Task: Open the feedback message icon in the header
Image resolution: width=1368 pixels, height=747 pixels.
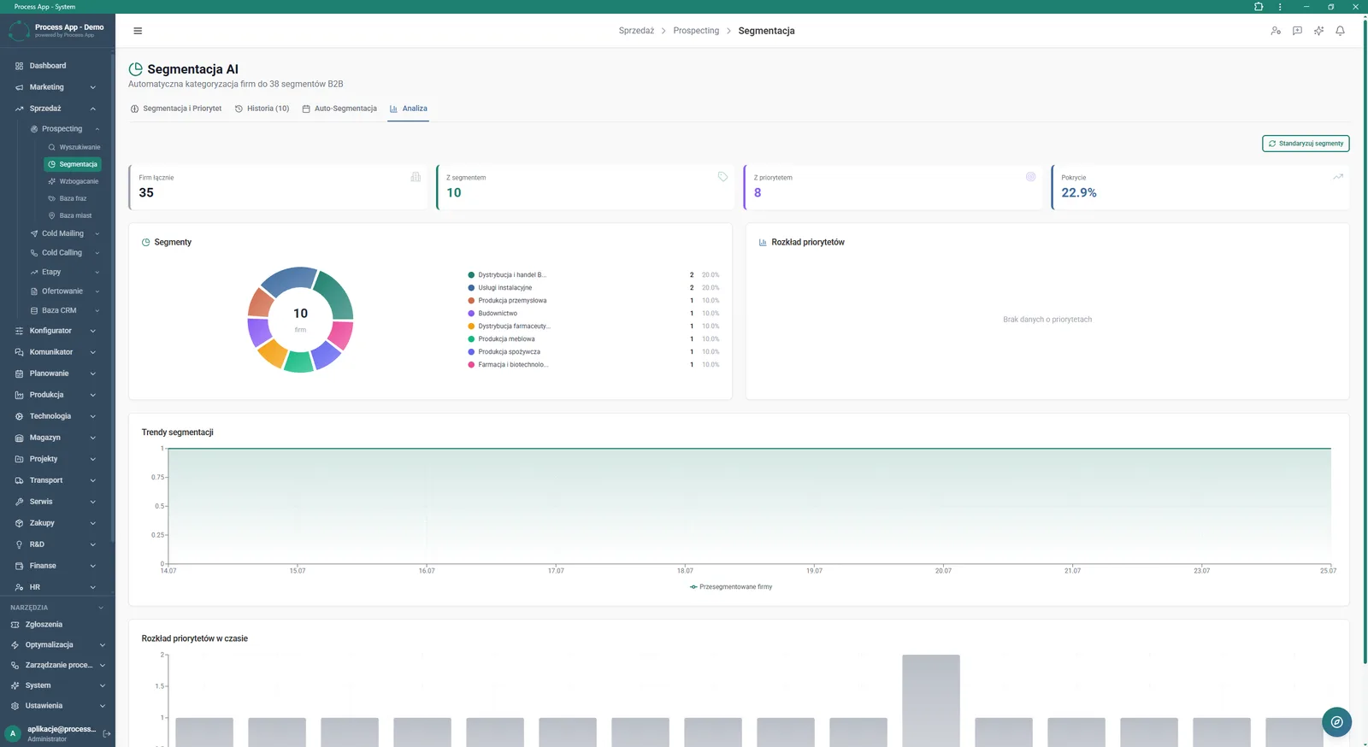Action: (1297, 31)
